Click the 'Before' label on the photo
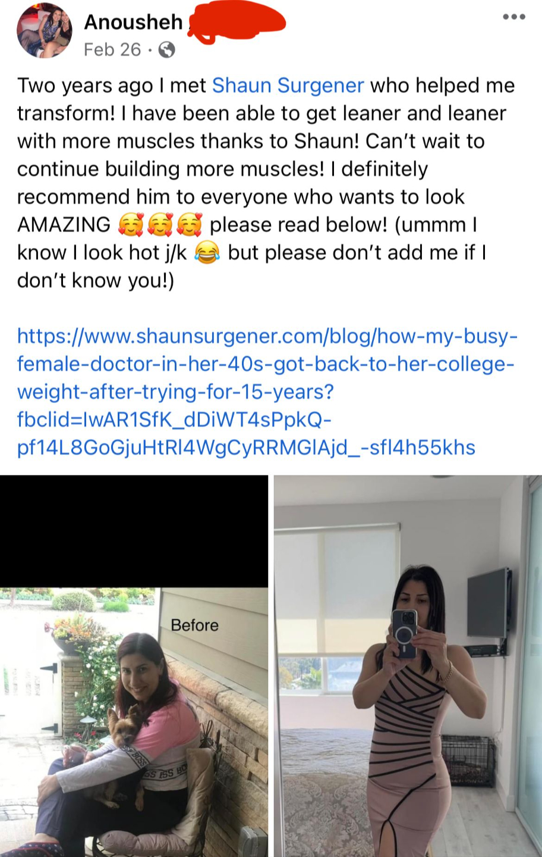The image size is (542, 857). pos(194,625)
